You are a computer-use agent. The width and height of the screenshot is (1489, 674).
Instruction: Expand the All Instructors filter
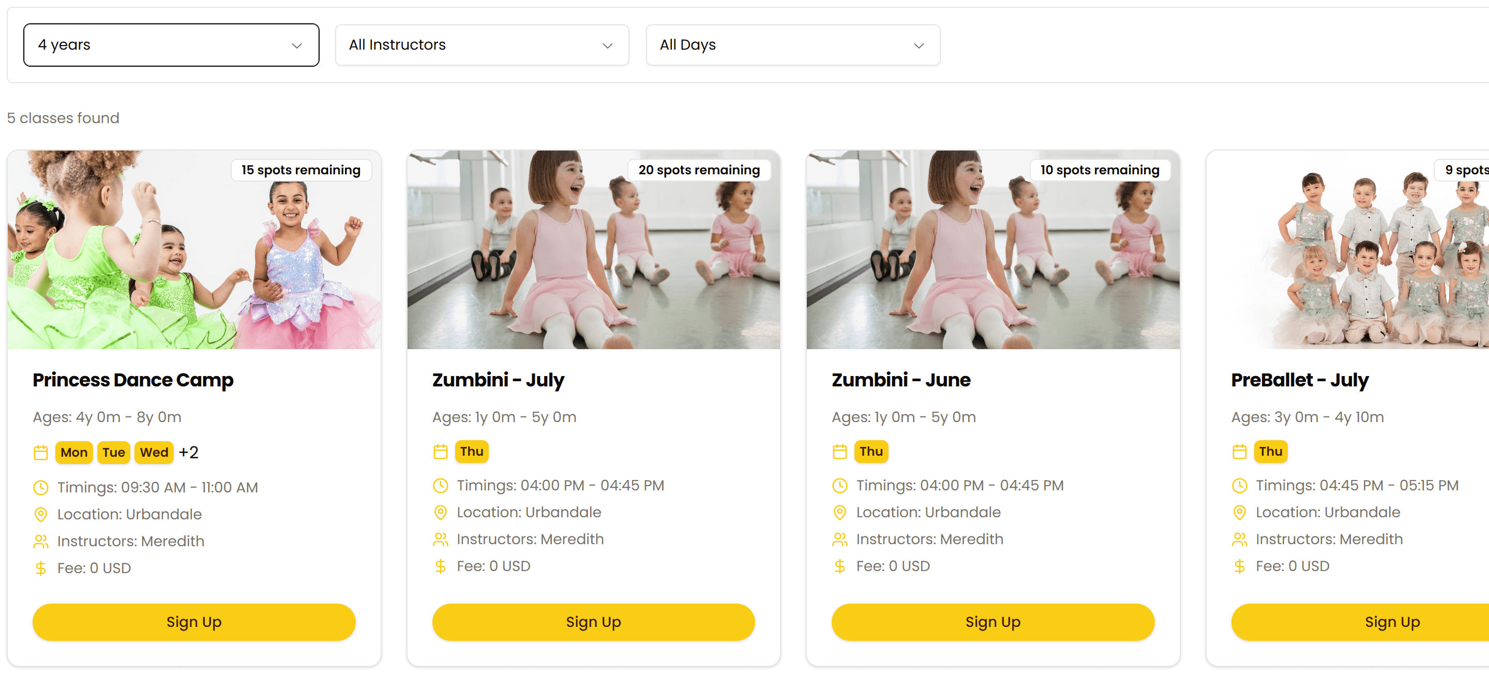coord(482,45)
